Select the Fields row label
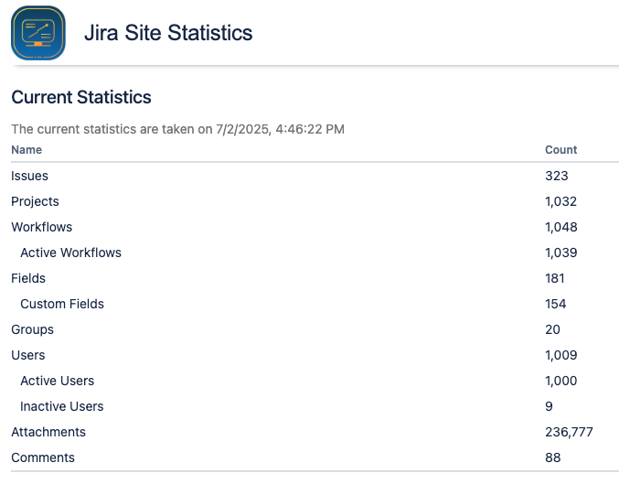This screenshot has width=619, height=484. coord(28,278)
